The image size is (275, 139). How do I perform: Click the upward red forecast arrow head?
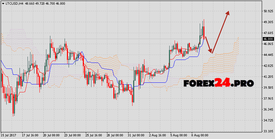click(228, 13)
